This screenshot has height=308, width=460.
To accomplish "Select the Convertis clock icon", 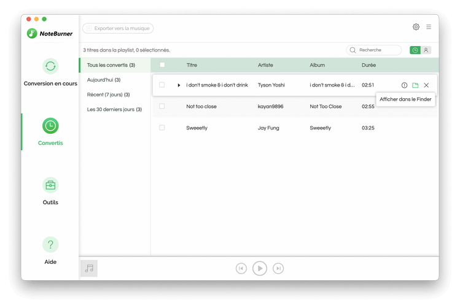I will click(50, 126).
